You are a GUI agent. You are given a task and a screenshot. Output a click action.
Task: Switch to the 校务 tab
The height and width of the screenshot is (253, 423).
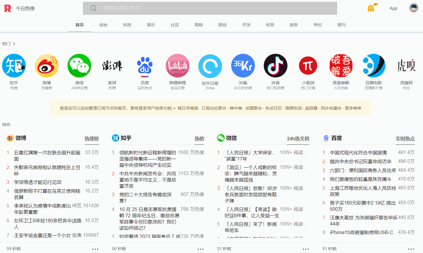270,25
